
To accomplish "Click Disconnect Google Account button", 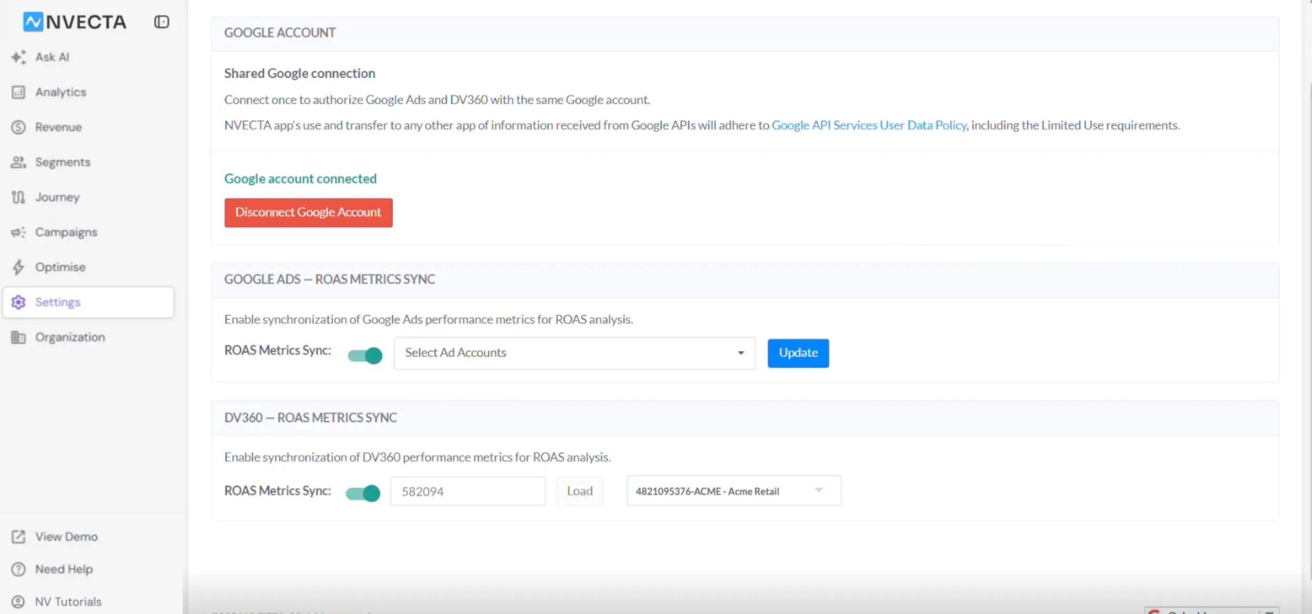I will point(308,212).
